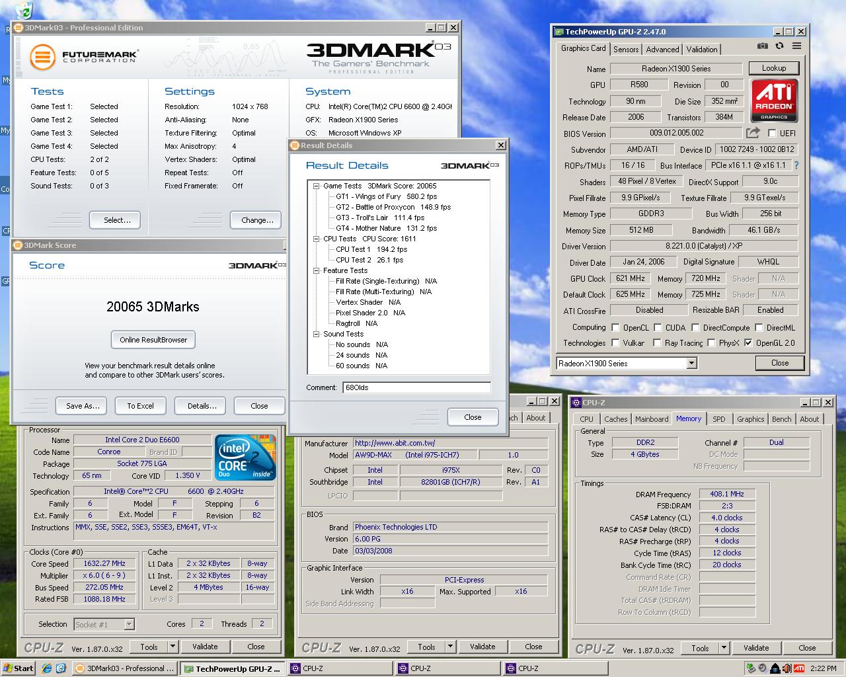Click the GPU-Z taskbar button

[x=232, y=668]
